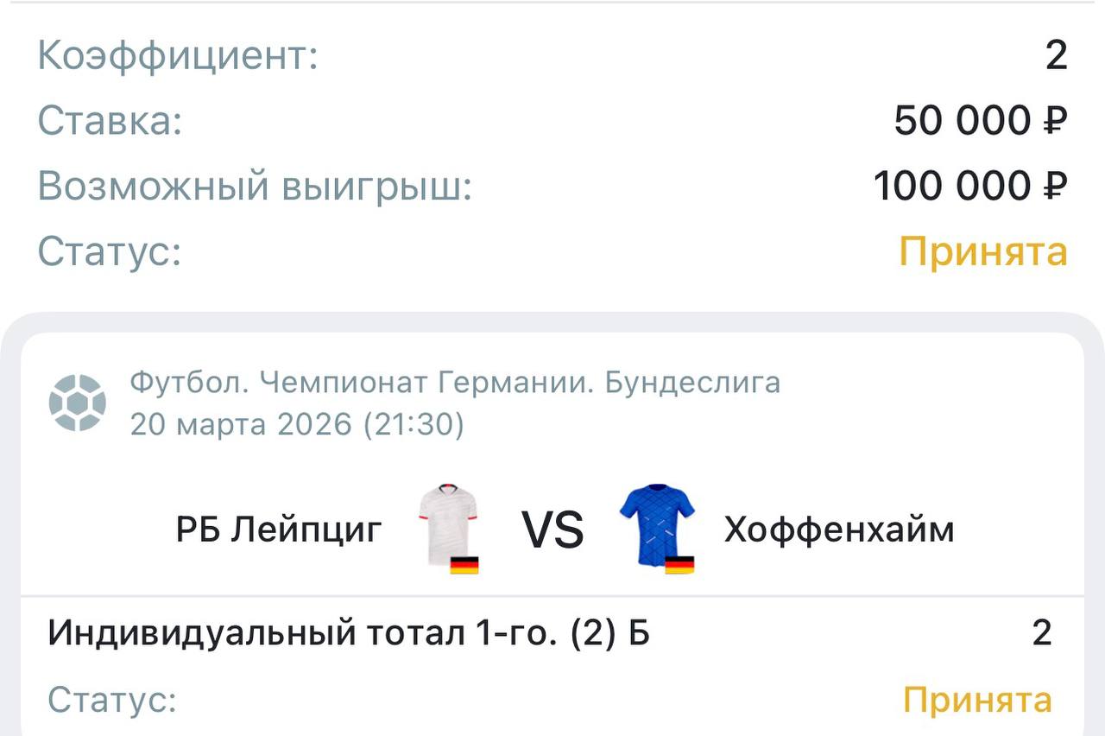Screen dimensions: 1105x736
Task: Tap the blue Hoffenheim jersey
Action: pos(657,522)
